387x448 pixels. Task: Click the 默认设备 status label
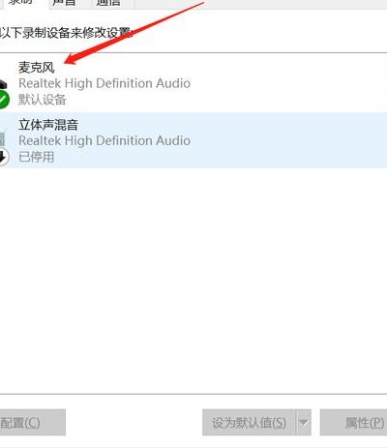point(43,100)
